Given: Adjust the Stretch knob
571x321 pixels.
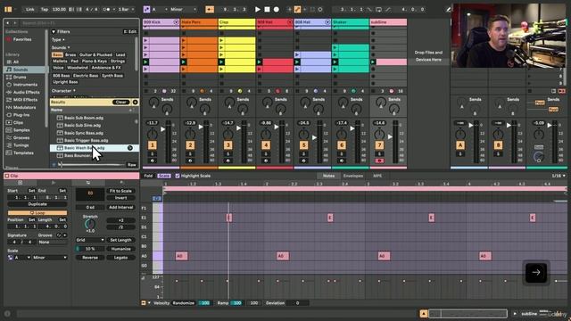Looking at the screenshot, I should (90, 225).
